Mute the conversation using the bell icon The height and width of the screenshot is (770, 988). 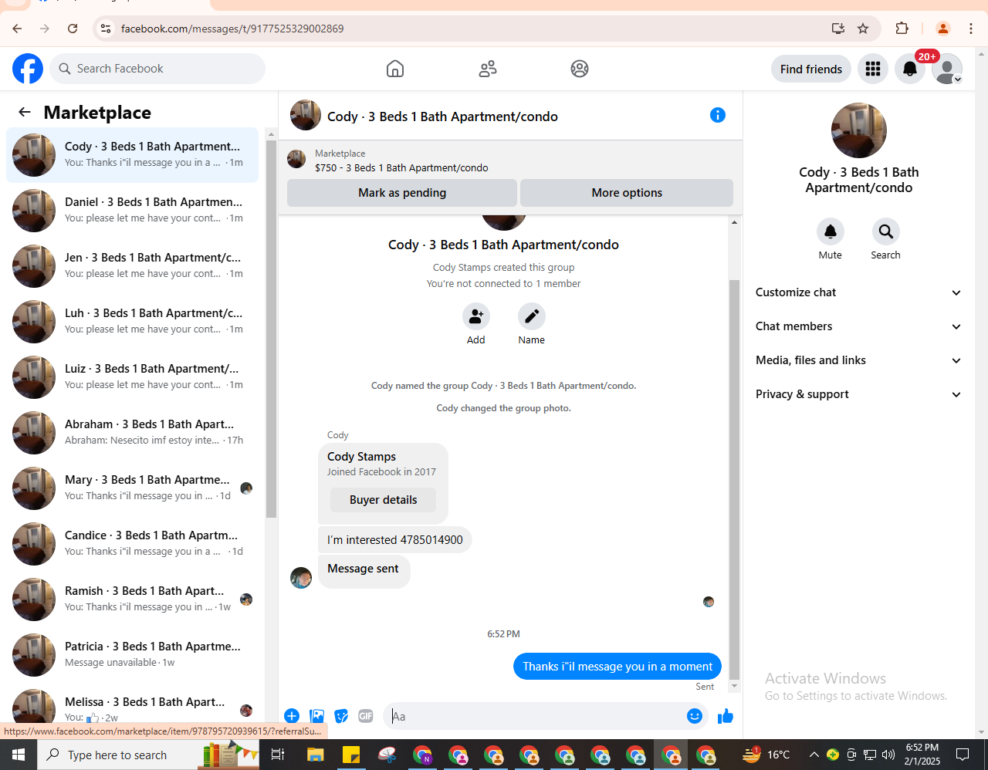(831, 231)
